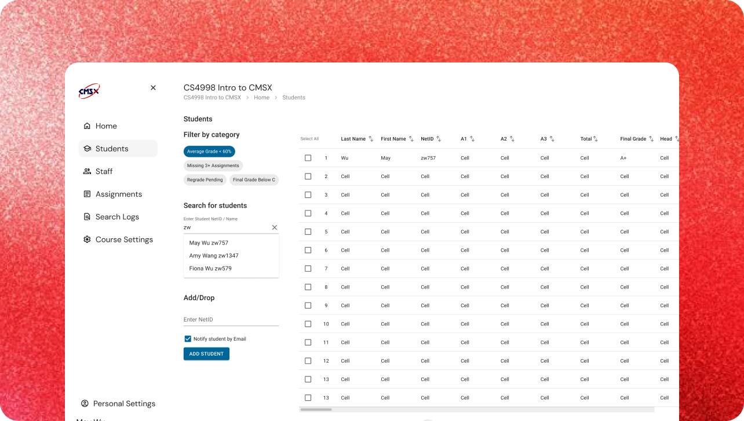The width and height of the screenshot is (744, 421).
Task: Sort the Final Grade column
Action: click(x=651, y=139)
